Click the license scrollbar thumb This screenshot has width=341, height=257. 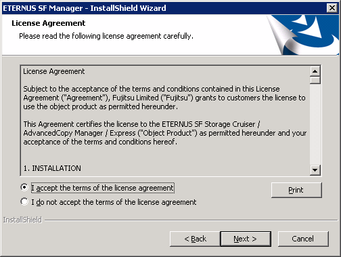pos(315,80)
